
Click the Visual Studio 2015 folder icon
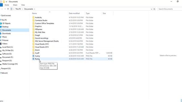tap(34, 47)
